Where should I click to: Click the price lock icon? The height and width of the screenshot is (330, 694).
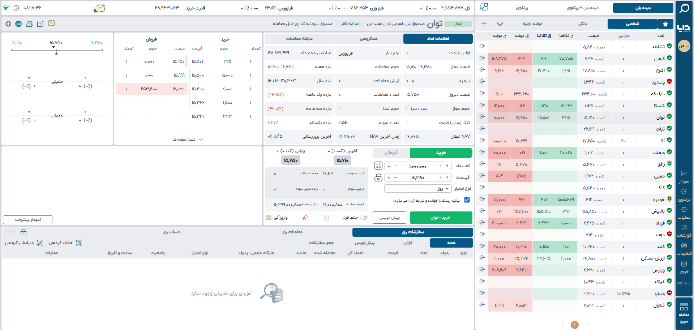[378, 177]
